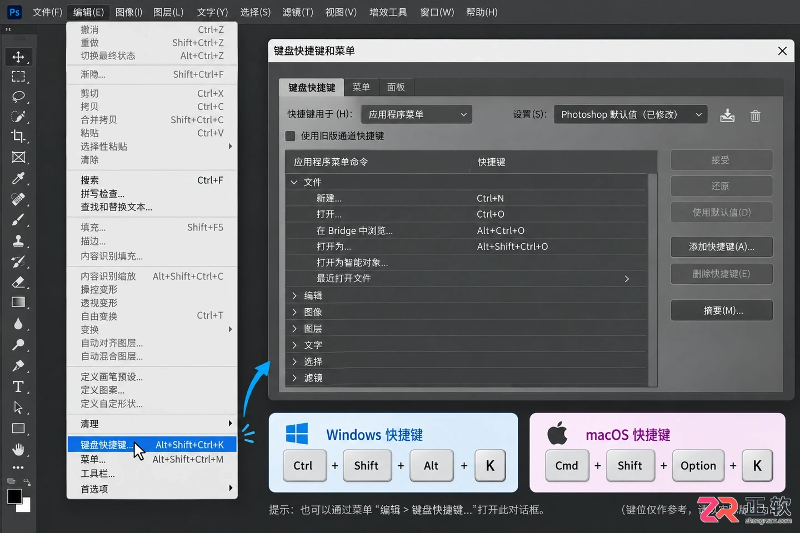Image resolution: width=800 pixels, height=533 pixels.
Task: Click the 添加快捷键(A)... button
Action: pyautogui.click(x=722, y=247)
